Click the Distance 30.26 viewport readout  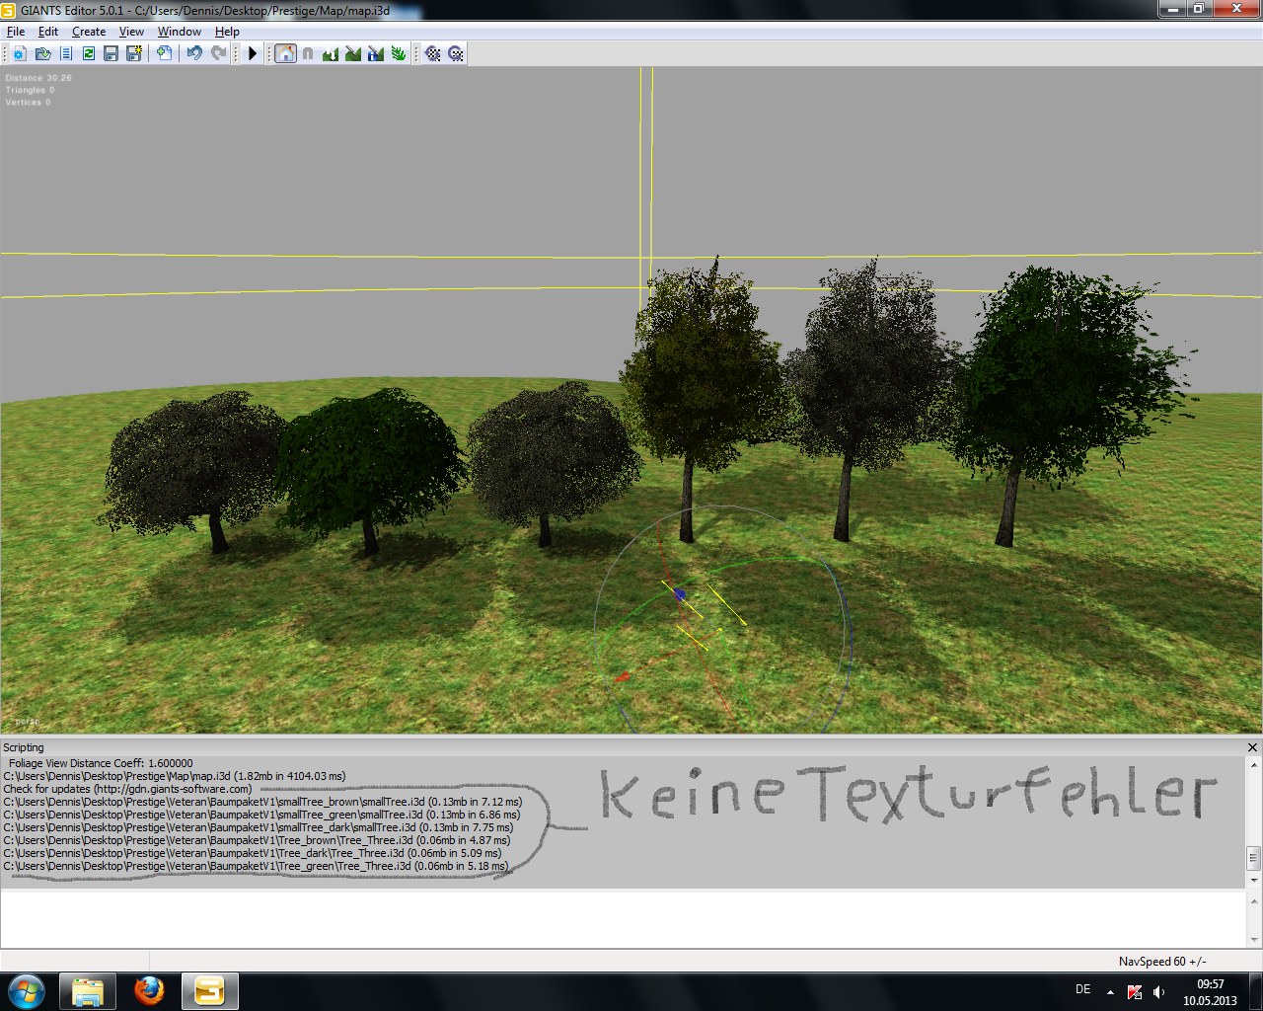tap(38, 78)
